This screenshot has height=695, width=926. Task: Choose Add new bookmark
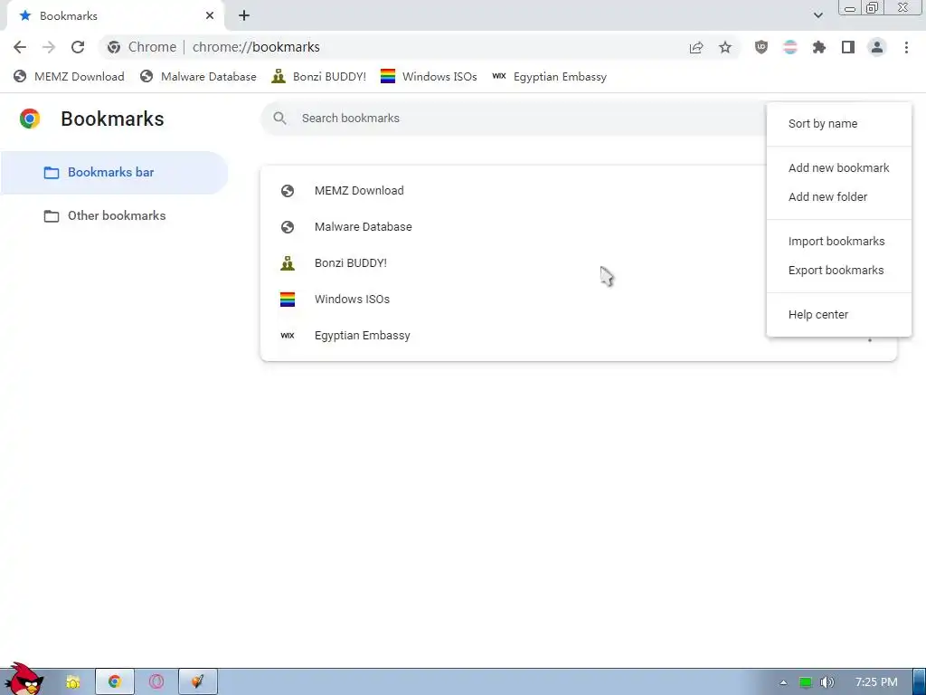[838, 167]
